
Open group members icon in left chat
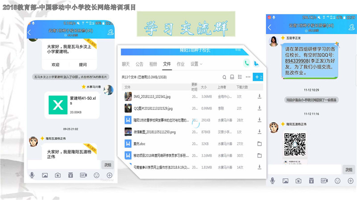pos(110,33)
